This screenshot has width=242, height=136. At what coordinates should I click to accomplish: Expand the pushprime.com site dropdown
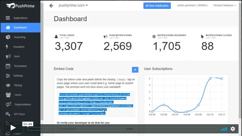click(73, 5)
